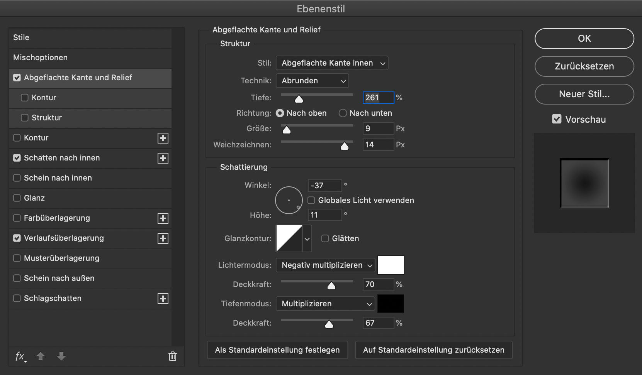Viewport: 642px width, 375px height.
Task: Click the style preview thumbnail
Action: click(x=584, y=183)
